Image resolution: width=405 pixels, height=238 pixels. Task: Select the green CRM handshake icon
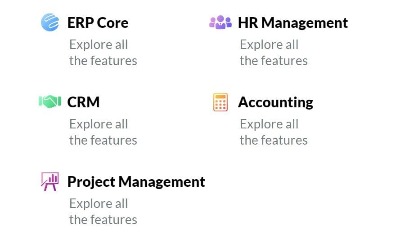(50, 101)
